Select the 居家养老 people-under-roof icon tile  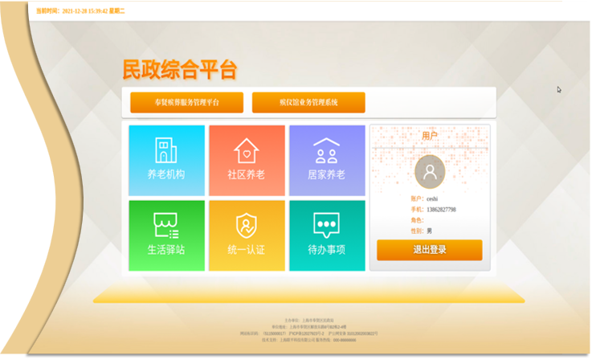pos(326,160)
